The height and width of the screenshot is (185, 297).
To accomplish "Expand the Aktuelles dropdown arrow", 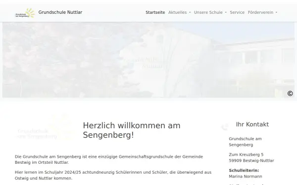I will [190, 12].
